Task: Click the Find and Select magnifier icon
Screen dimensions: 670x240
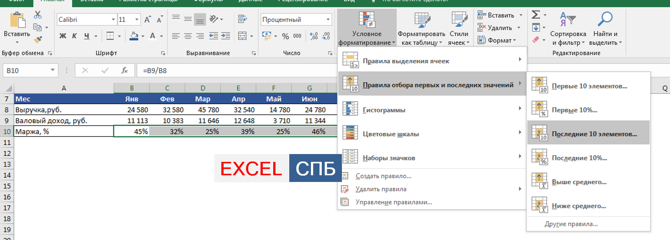Action: (605, 19)
